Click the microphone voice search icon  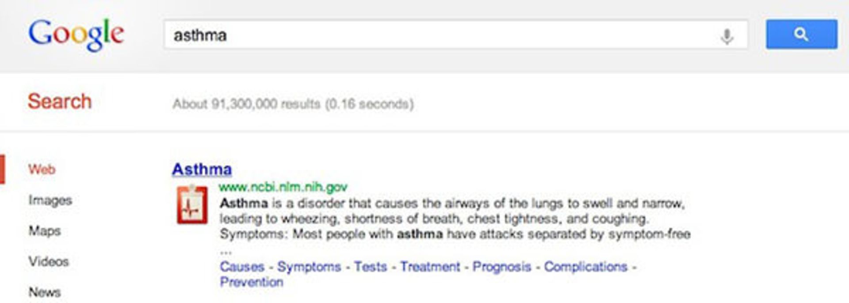pyautogui.click(x=727, y=36)
